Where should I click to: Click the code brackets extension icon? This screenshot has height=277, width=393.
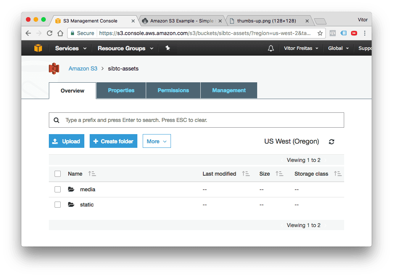[x=333, y=33]
